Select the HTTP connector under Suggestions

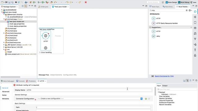156,31
